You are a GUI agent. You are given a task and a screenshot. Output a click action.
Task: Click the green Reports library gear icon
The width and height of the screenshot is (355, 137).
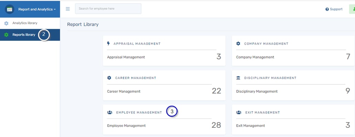(x=6, y=35)
